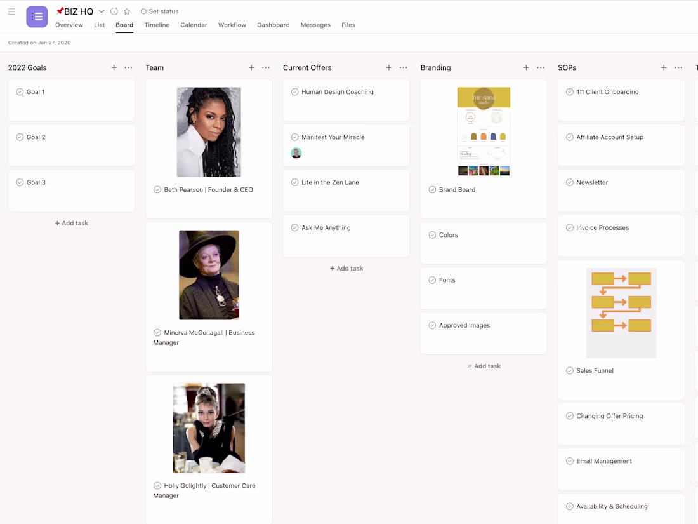Open the assignee avatar on Manifest Your Miracle
The width and height of the screenshot is (698, 524).
tap(296, 152)
